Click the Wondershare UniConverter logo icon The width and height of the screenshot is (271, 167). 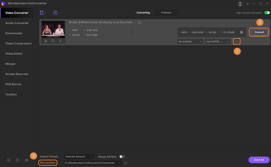(3, 3)
